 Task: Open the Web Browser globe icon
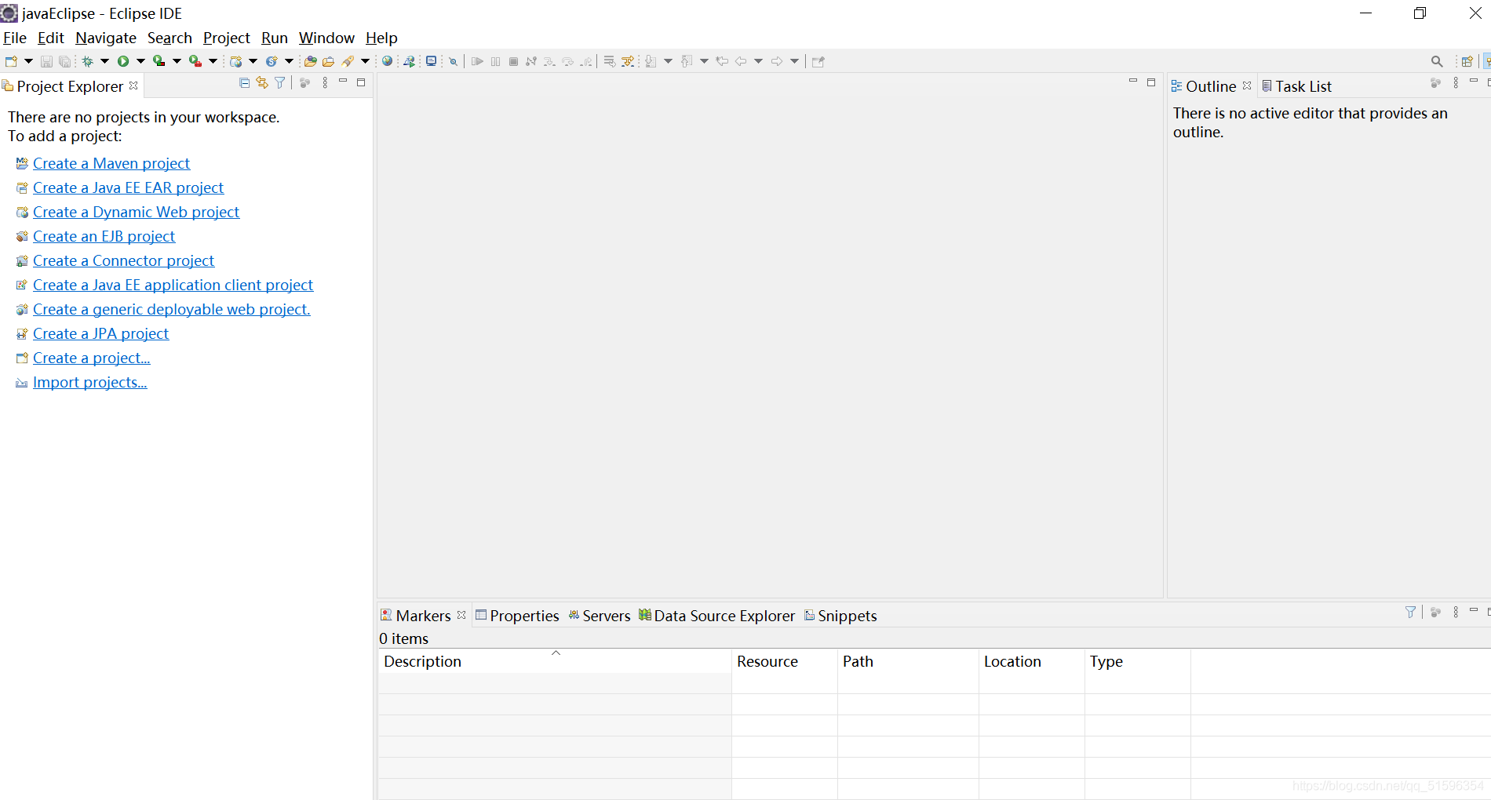coord(387,61)
